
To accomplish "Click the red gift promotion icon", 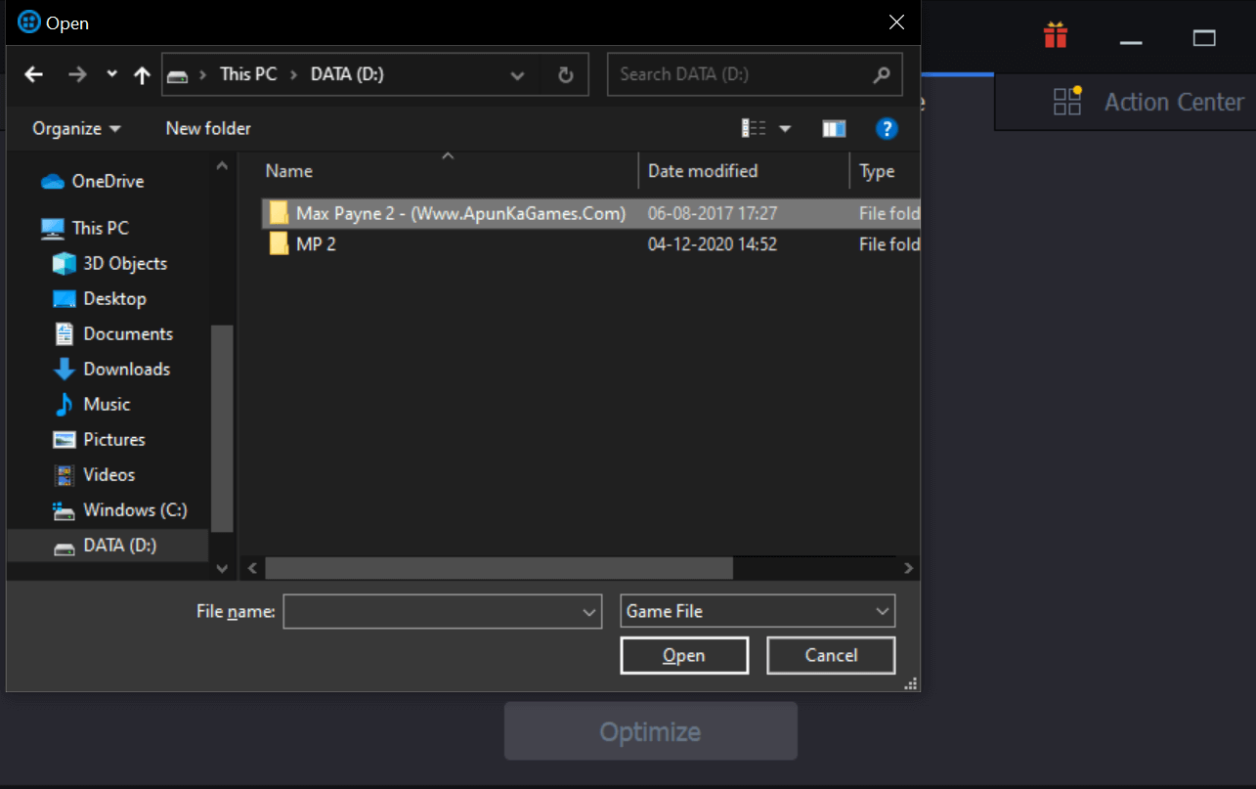I will click(x=1055, y=33).
